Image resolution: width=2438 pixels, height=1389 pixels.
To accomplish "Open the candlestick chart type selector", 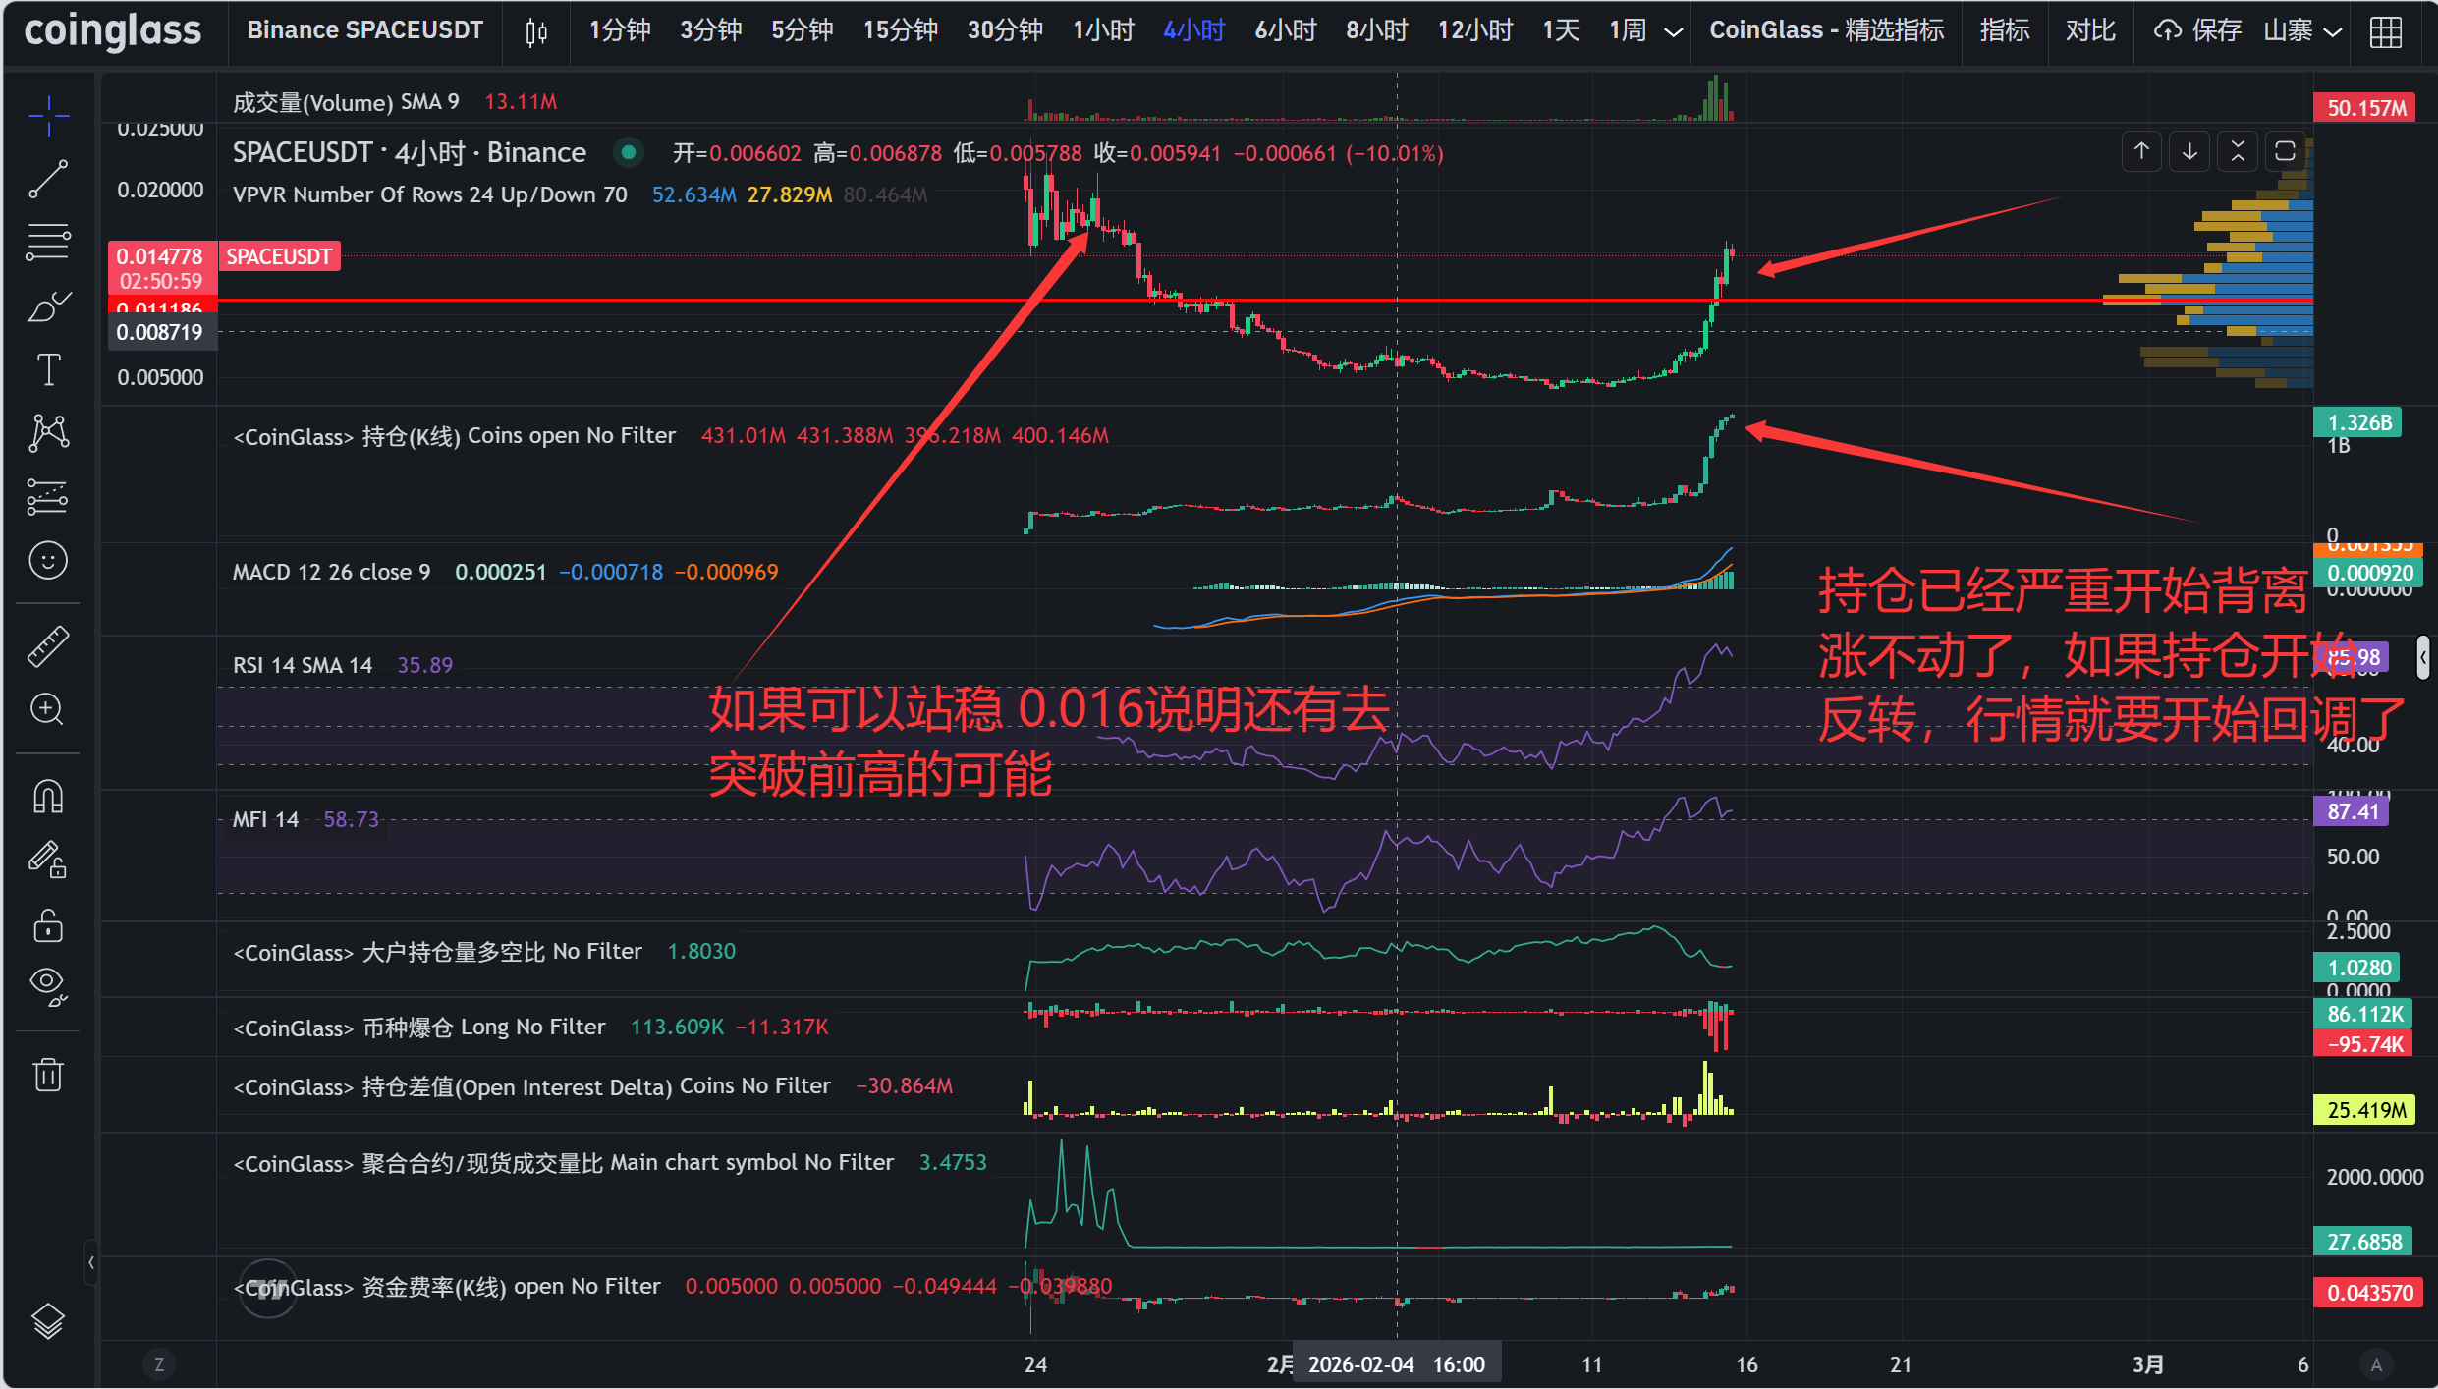I will [x=535, y=32].
